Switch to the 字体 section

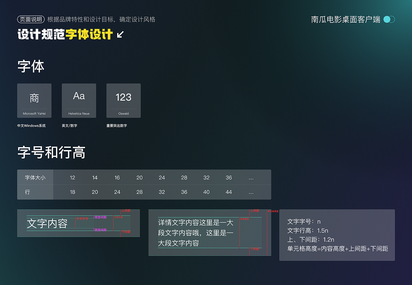31,66
